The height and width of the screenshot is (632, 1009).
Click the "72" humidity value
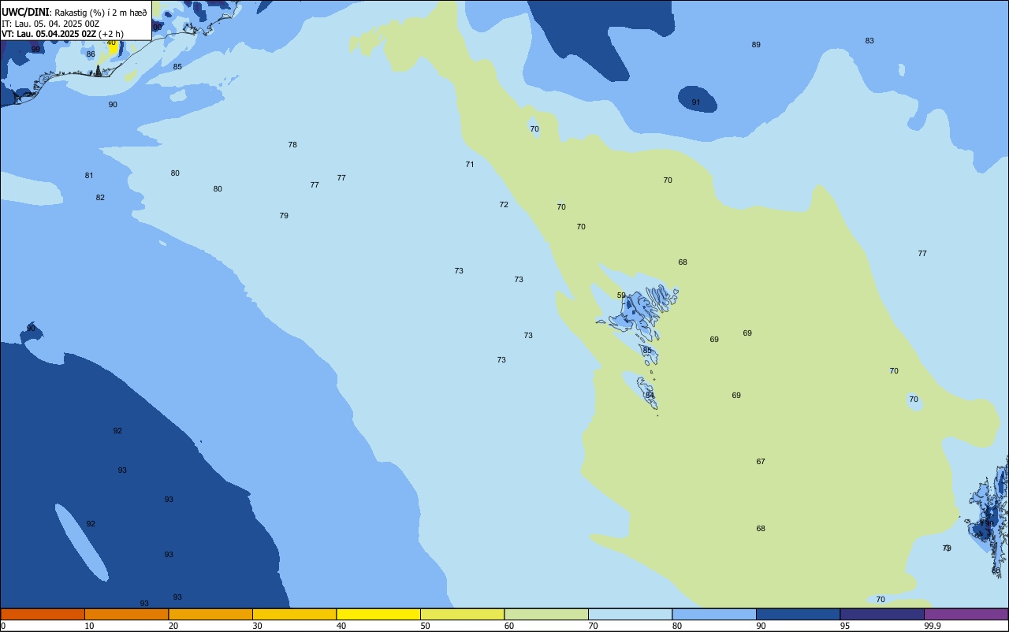(504, 205)
